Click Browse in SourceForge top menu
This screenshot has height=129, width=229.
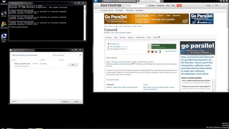click(152, 6)
